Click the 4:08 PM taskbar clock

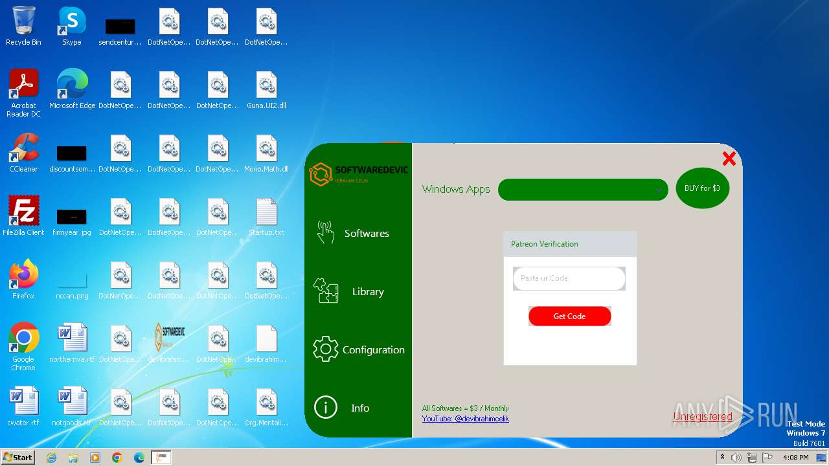coord(795,458)
